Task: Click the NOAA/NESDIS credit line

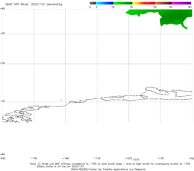Action: (x=108, y=169)
